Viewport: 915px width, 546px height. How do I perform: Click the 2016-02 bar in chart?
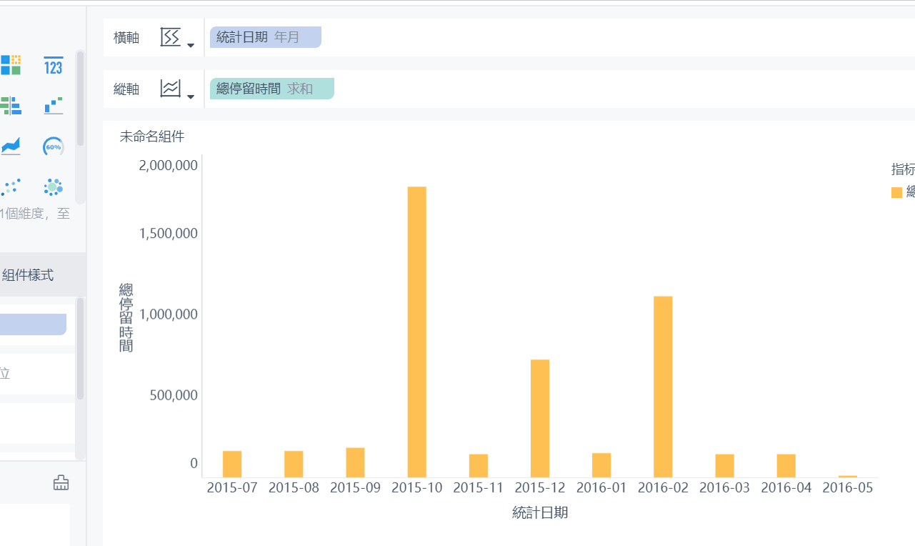coord(663,386)
